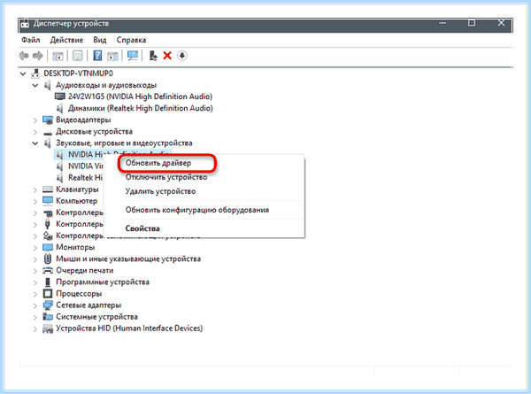Screen dimensions: 531x394
Task: Scan for hardware changes via monitor icon
Action: click(133, 56)
